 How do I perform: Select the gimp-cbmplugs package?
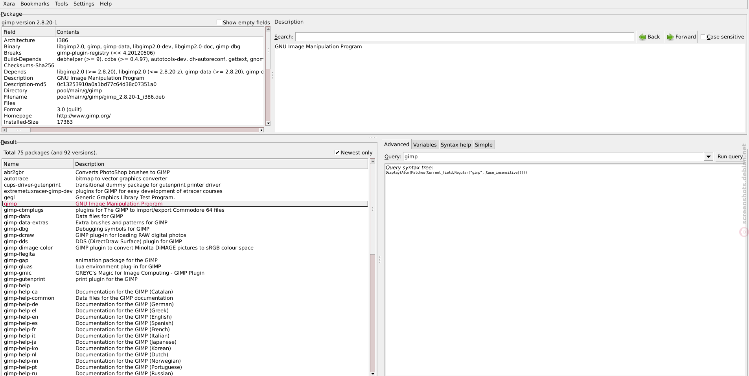tap(185, 210)
